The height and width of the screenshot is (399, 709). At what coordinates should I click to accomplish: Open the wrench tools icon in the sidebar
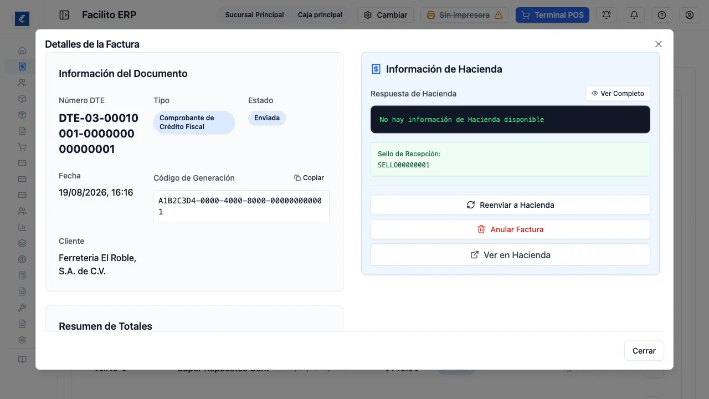pos(22,308)
